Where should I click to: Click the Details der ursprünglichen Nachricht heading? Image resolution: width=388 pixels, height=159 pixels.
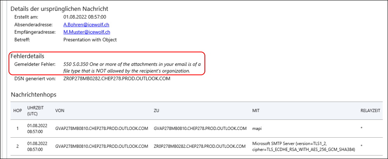coord(59,9)
